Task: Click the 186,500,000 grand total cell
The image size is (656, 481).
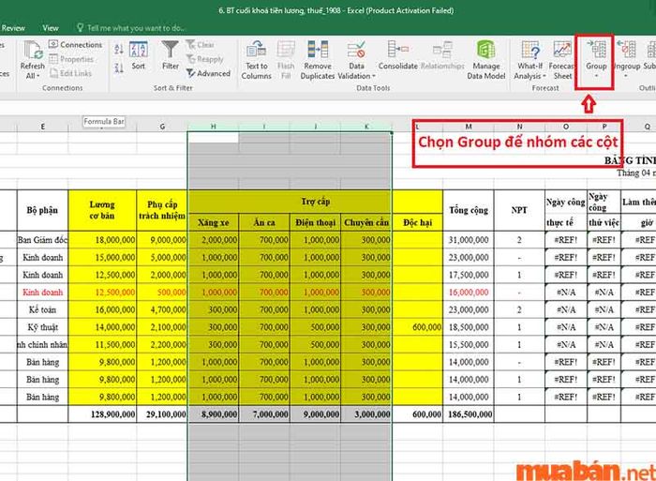Action: point(469,414)
